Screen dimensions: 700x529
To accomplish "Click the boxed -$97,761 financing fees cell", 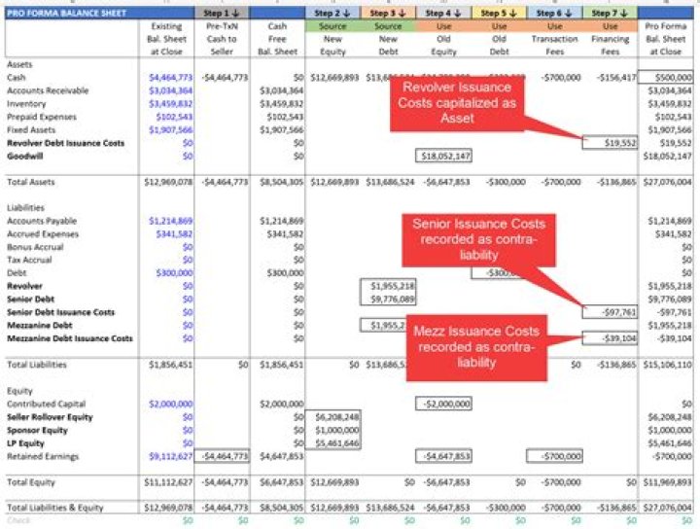I will point(611,312).
